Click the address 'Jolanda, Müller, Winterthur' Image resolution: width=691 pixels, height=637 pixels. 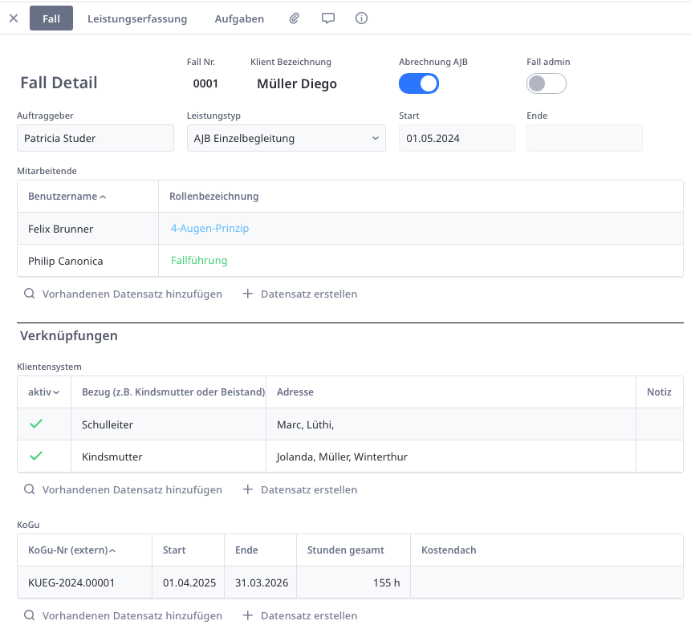(451, 456)
